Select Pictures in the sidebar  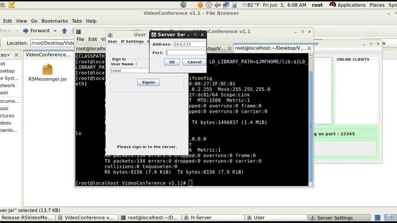pyautogui.click(x=7, y=116)
